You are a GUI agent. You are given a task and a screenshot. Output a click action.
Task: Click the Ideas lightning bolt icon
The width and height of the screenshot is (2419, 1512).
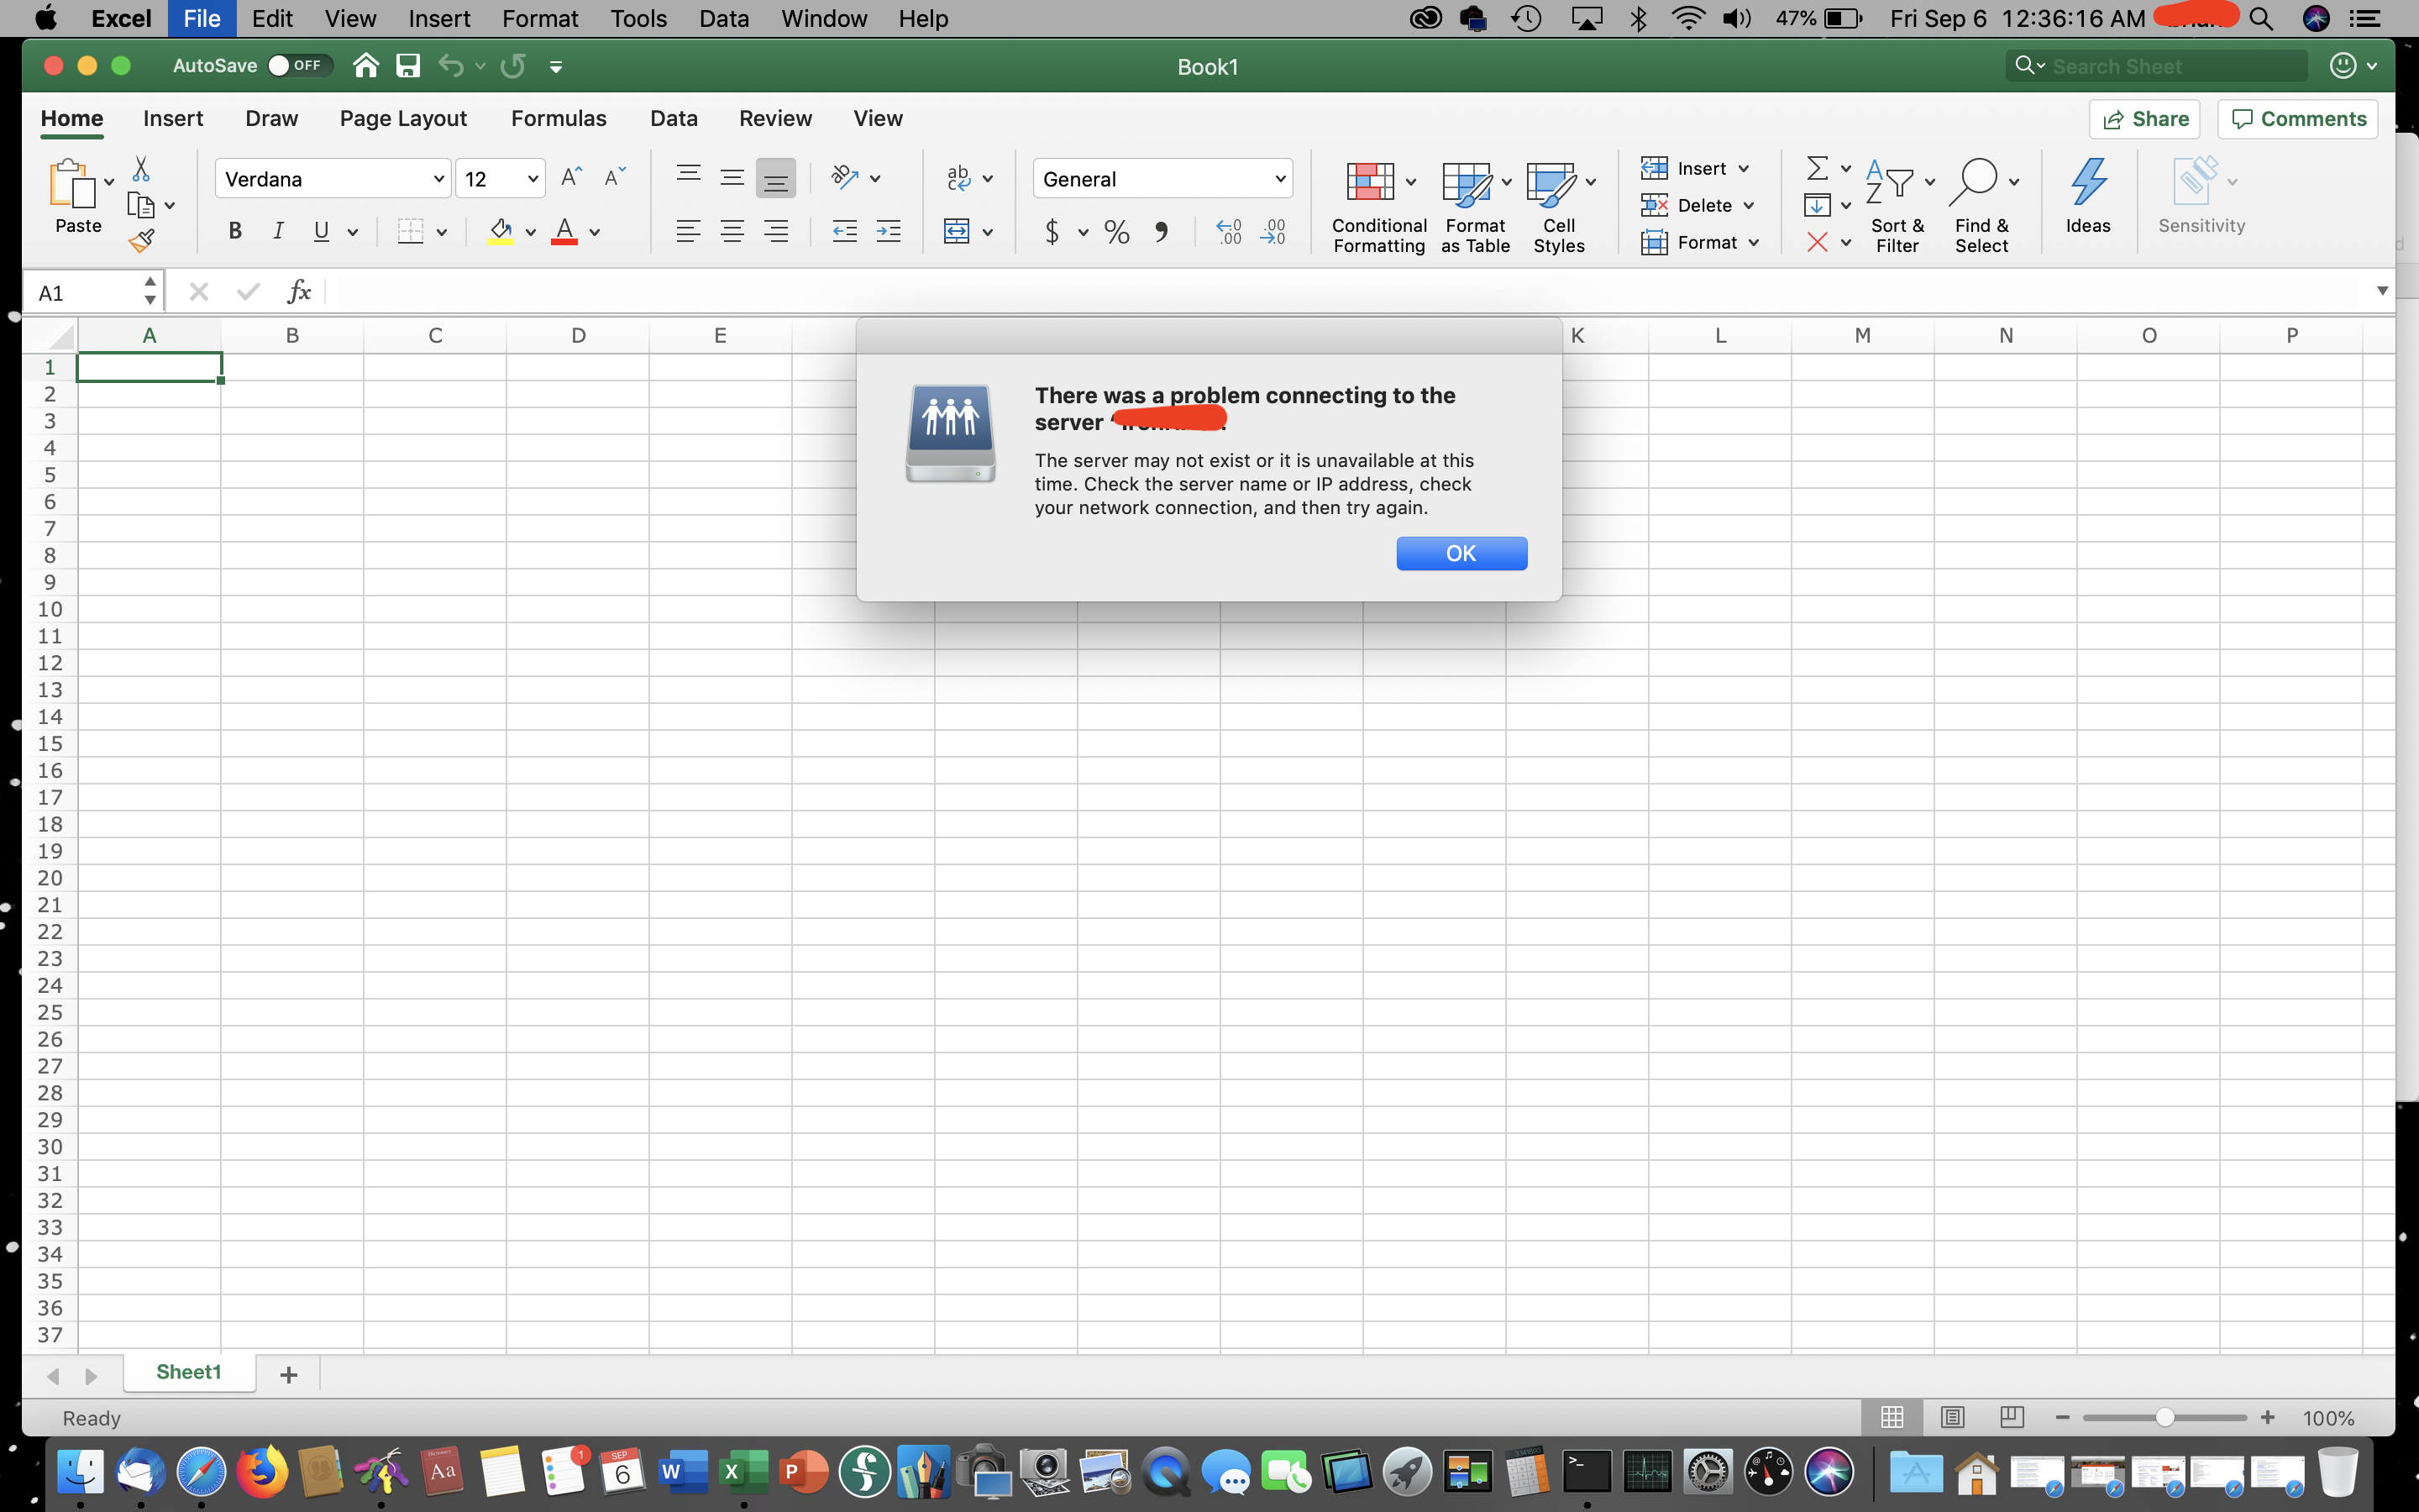(x=2087, y=183)
